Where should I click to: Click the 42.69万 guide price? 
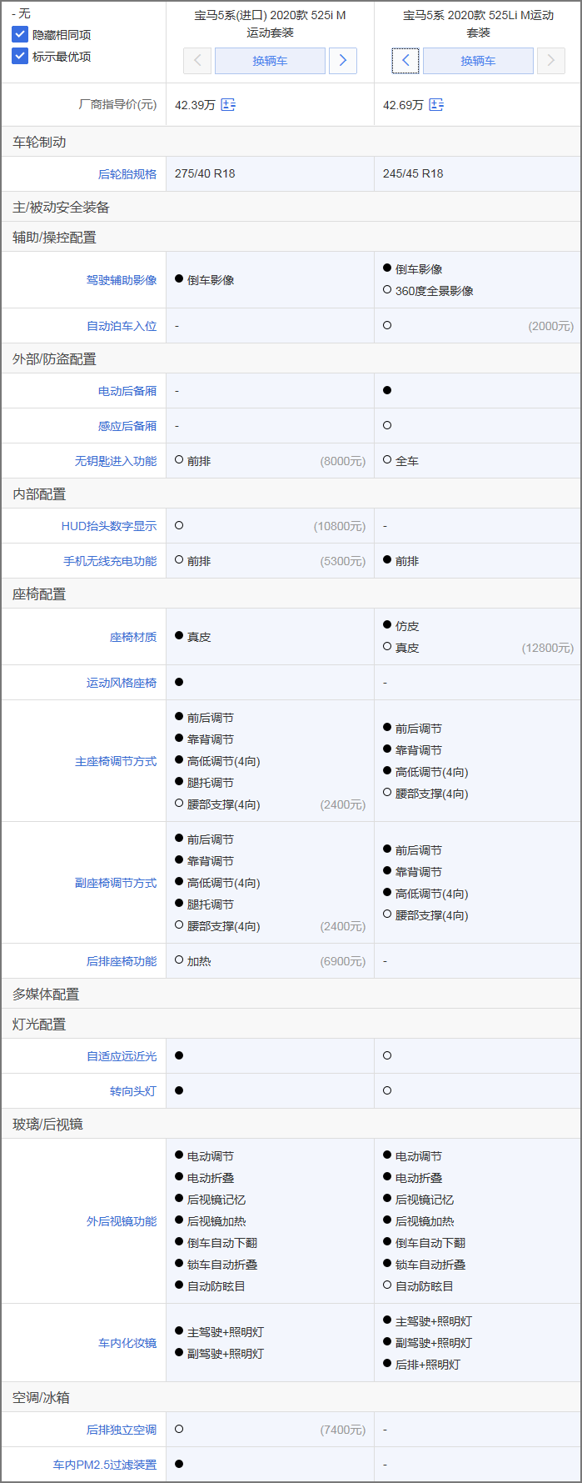click(403, 105)
